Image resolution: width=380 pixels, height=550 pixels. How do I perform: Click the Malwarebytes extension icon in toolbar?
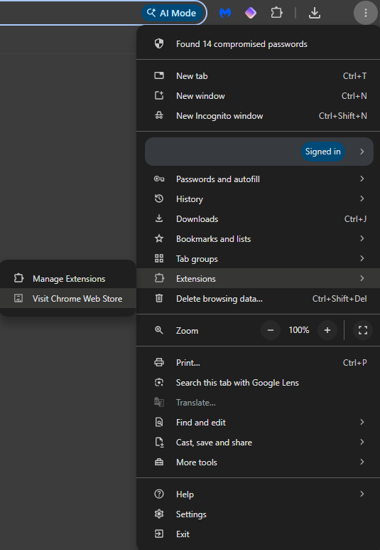point(225,13)
